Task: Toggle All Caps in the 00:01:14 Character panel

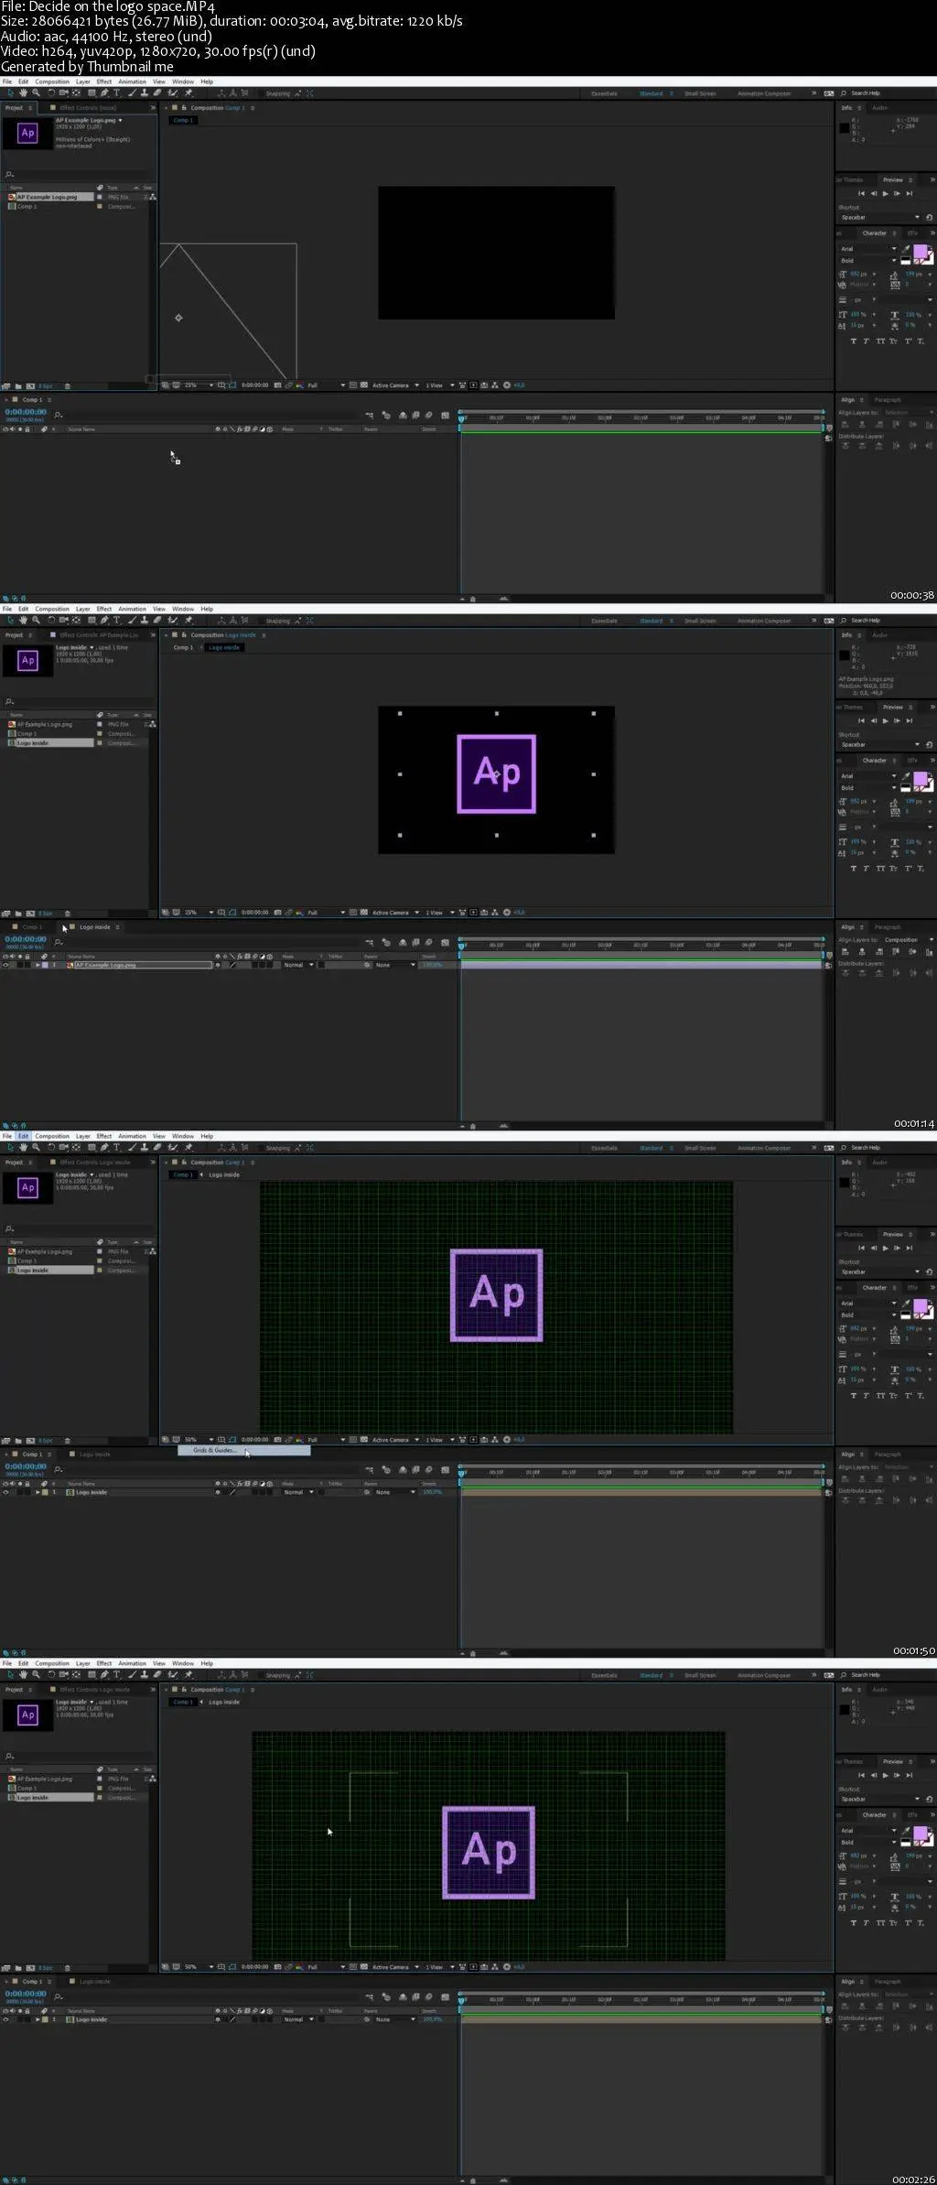Action: tap(880, 868)
